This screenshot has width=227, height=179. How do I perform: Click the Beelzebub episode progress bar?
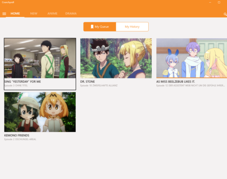[x=192, y=78]
